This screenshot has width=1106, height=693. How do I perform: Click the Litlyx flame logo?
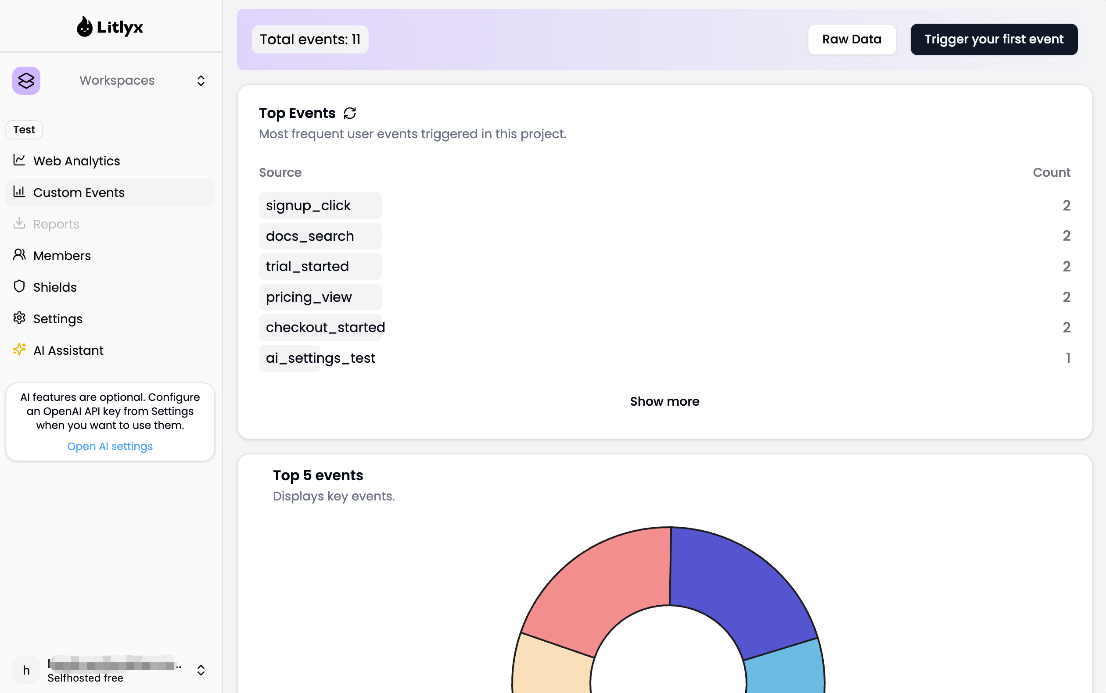coord(84,27)
